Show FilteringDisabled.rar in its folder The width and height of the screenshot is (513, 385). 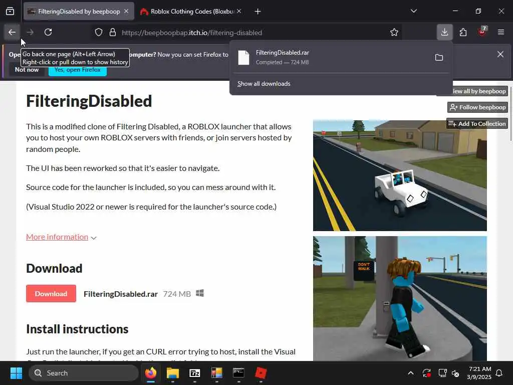tap(439, 58)
